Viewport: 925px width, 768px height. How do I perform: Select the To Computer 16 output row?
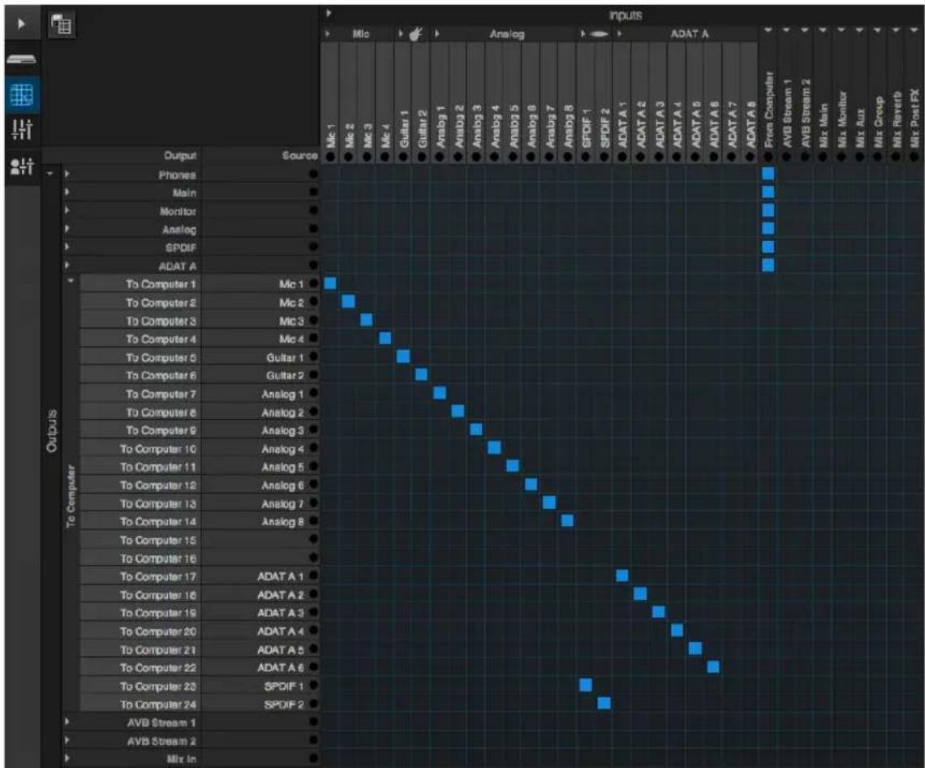point(139,558)
